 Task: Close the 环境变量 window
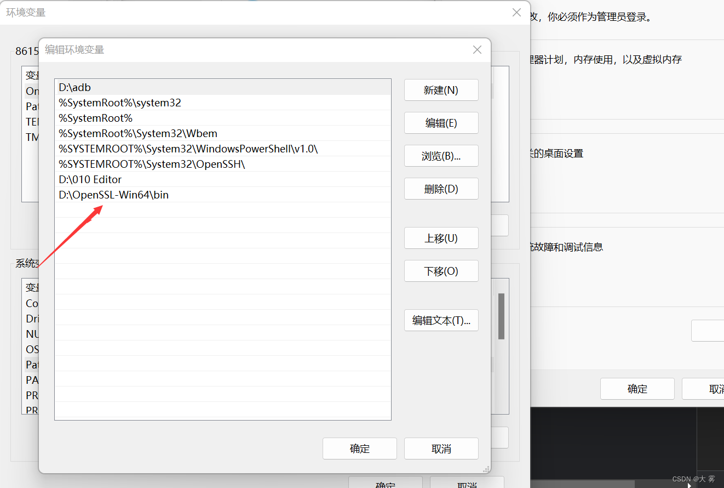tap(516, 12)
